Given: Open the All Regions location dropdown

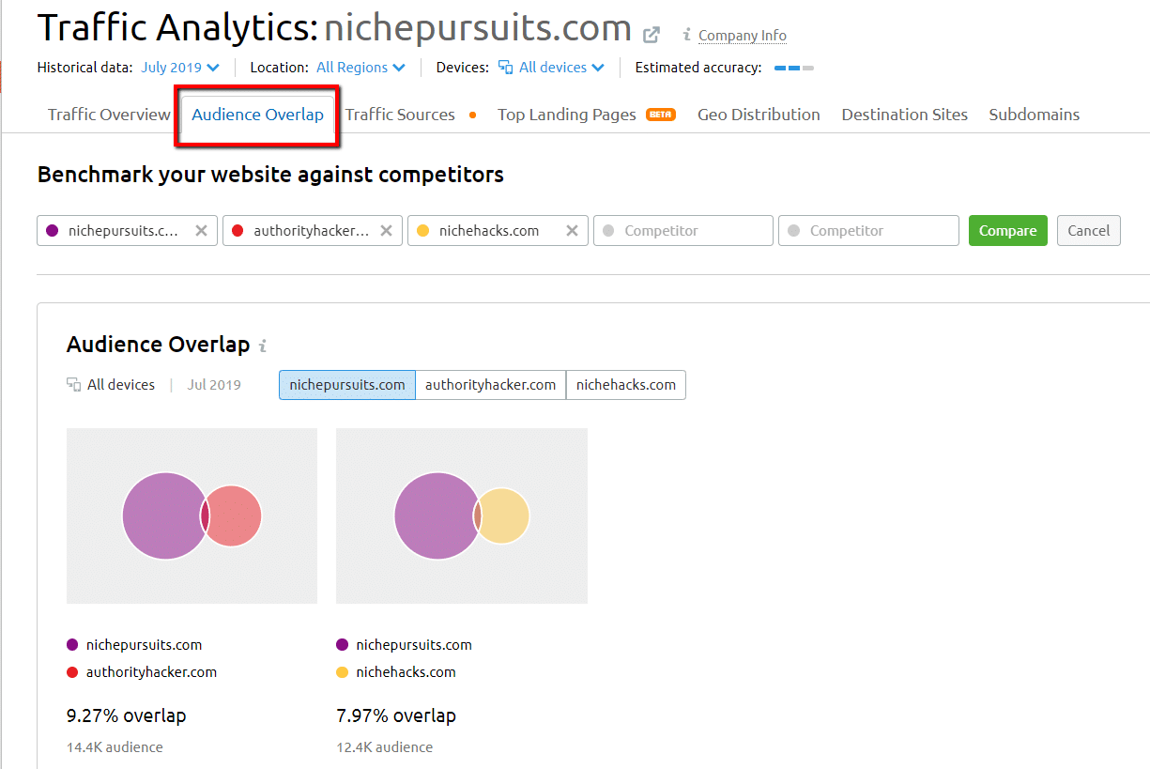Looking at the screenshot, I should click(360, 68).
